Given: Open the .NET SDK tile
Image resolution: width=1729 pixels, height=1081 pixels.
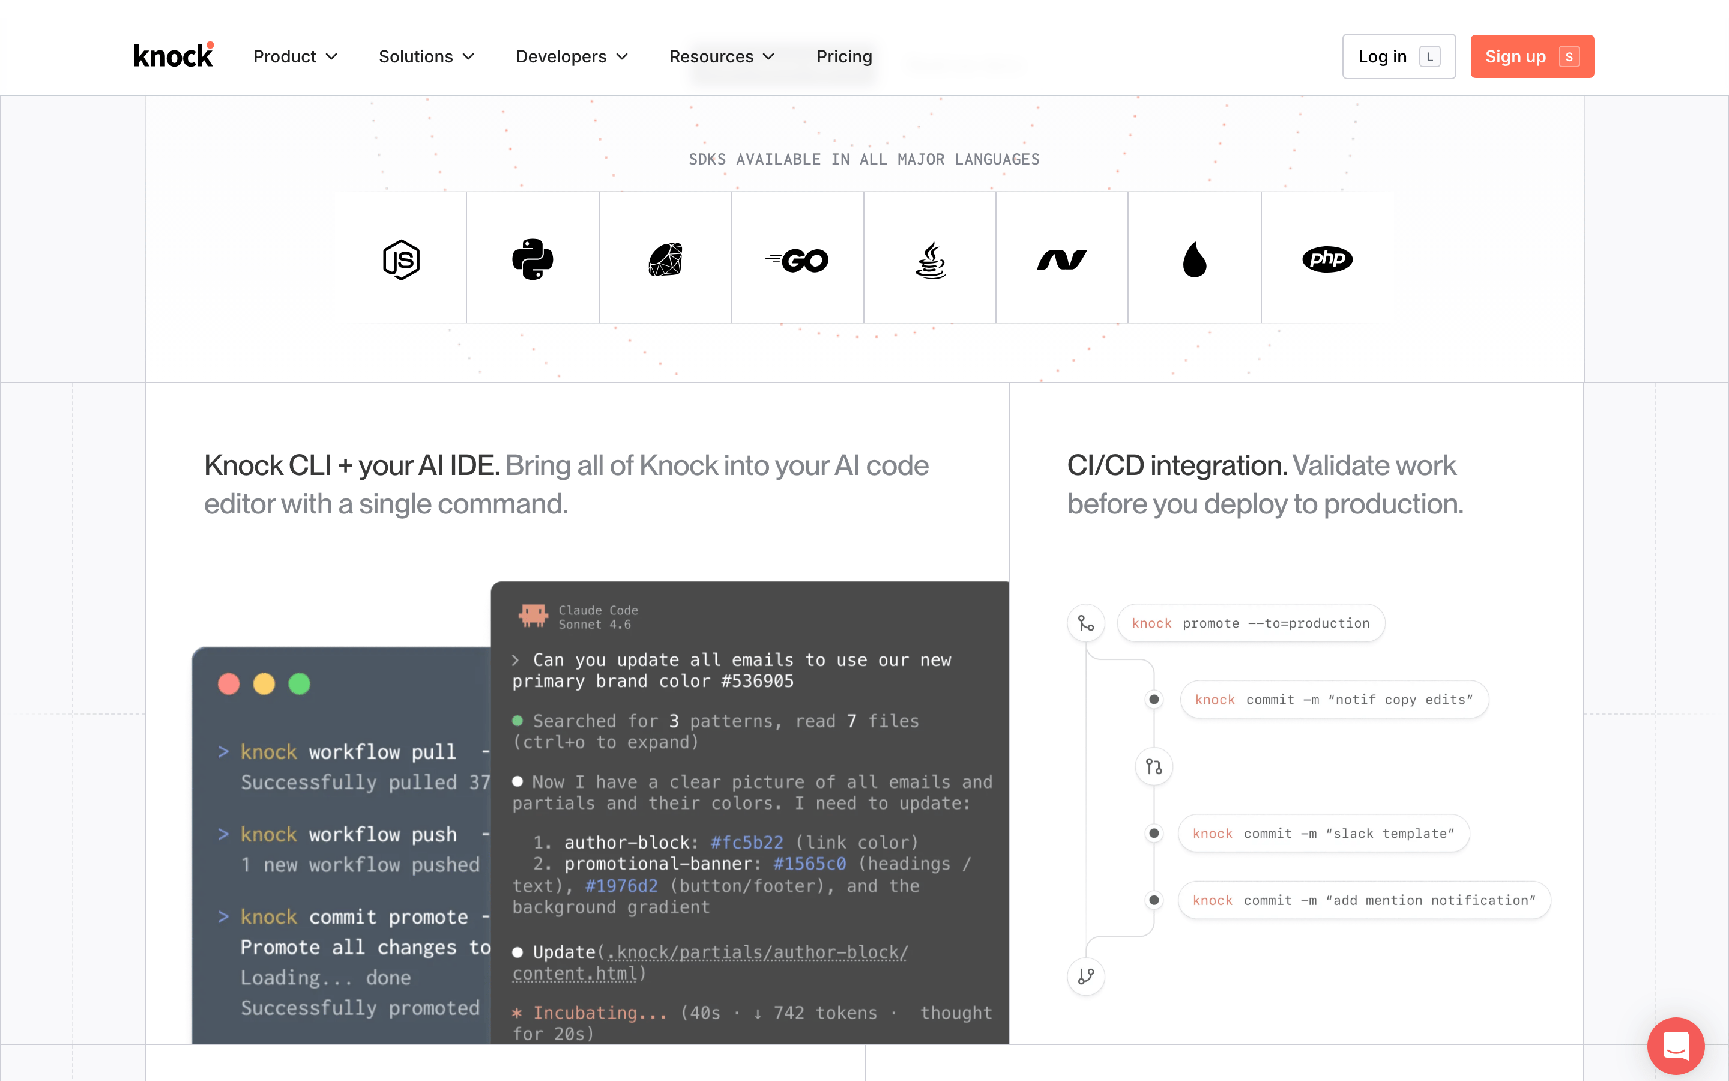Looking at the screenshot, I should tap(1061, 258).
